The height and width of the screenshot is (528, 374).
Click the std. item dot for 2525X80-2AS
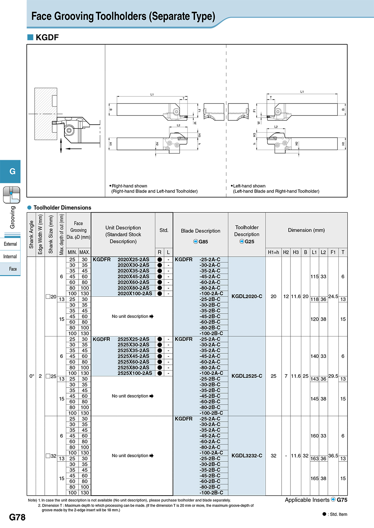pos(160,367)
